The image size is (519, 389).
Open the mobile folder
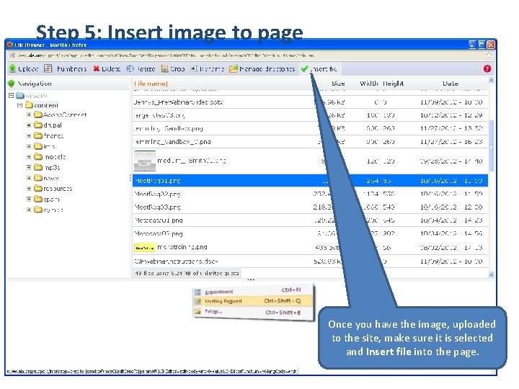50,157
